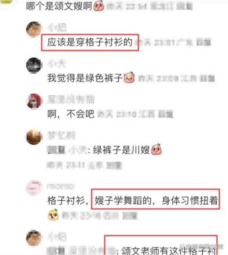Click the yellow mango emoji under 格子衬衫
The image size is (228, 255).
tap(53, 215)
